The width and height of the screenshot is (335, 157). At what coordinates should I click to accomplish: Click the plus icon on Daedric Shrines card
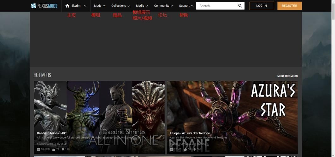[161, 85]
